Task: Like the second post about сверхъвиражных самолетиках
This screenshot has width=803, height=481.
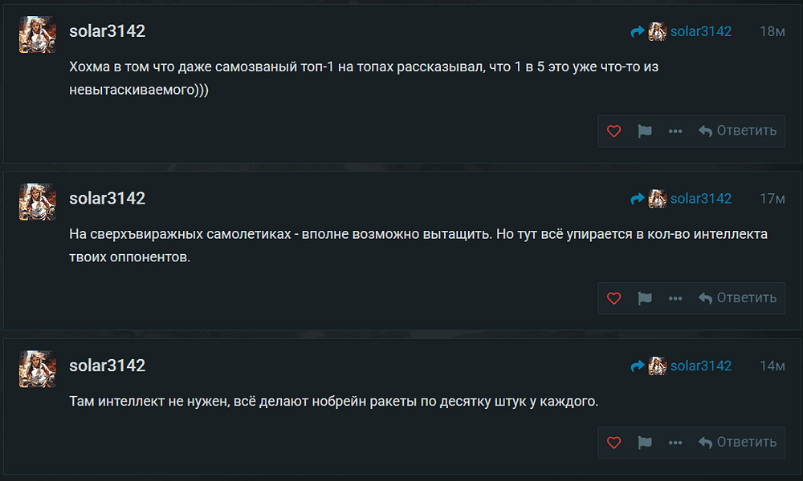Action: tap(614, 297)
